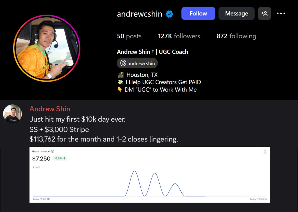298x212 pixels.
Task: Click Andrew Shin's small chat avatar
Action: point(12,114)
